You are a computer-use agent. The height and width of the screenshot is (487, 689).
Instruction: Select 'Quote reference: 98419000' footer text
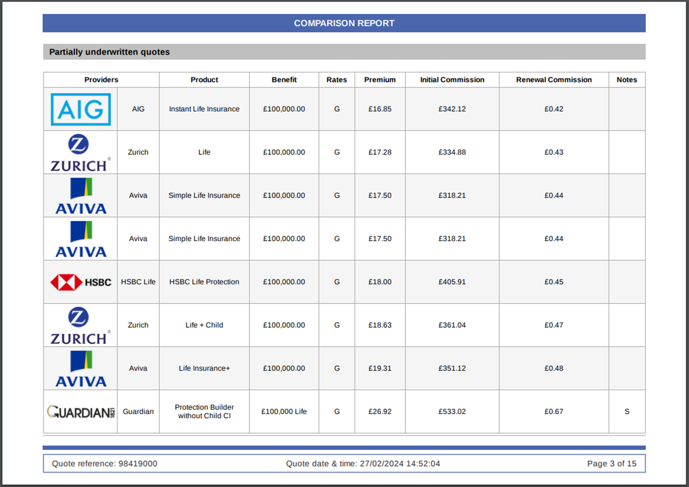pyautogui.click(x=105, y=464)
